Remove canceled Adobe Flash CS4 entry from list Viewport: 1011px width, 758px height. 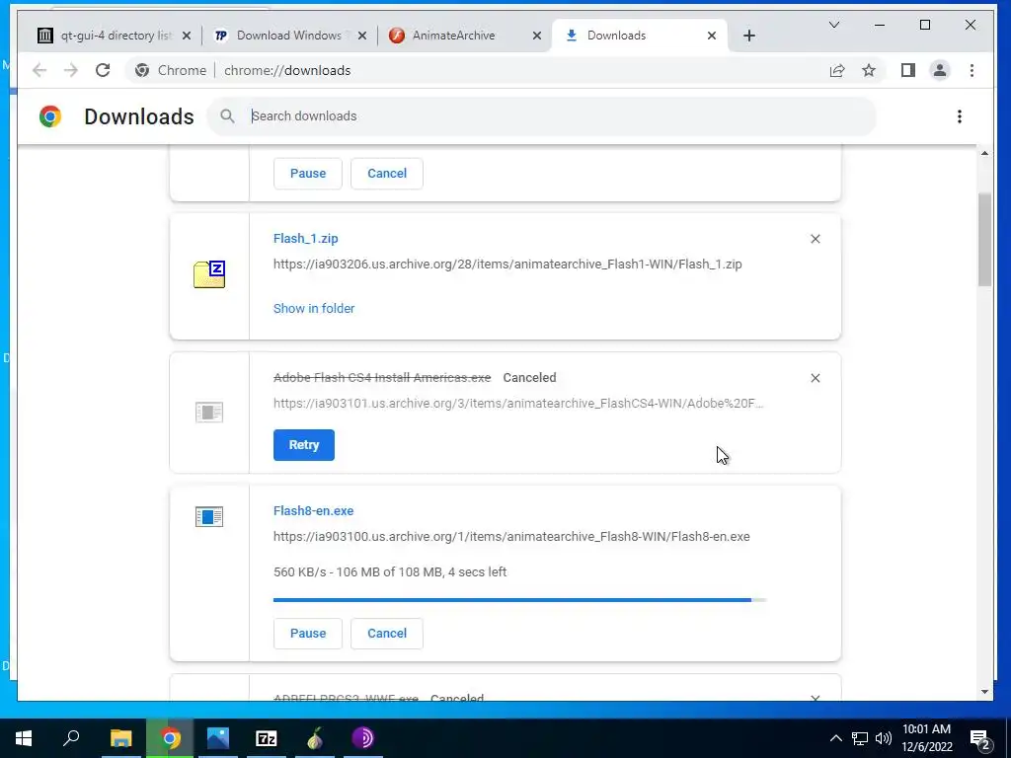815,378
